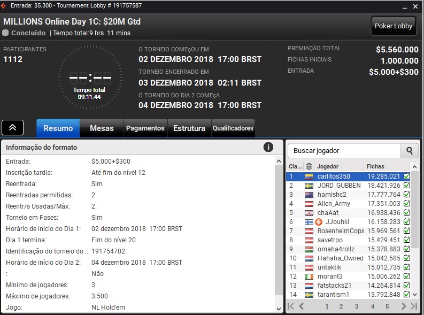
Task: Click the Hungarian flag next to omaha4rollz
Action: click(309, 249)
